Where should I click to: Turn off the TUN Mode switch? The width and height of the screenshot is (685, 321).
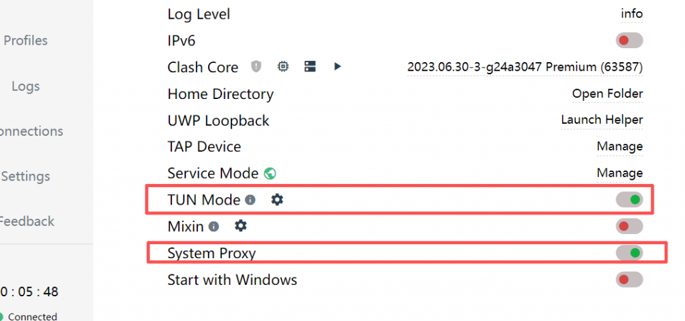(629, 199)
